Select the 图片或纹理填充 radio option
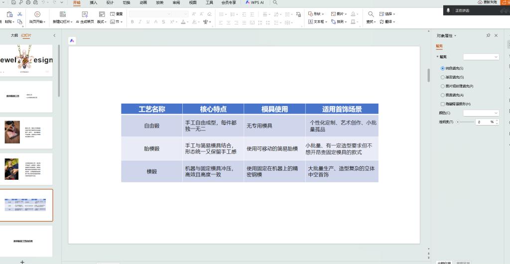This screenshot has height=264, width=510. tap(443, 86)
